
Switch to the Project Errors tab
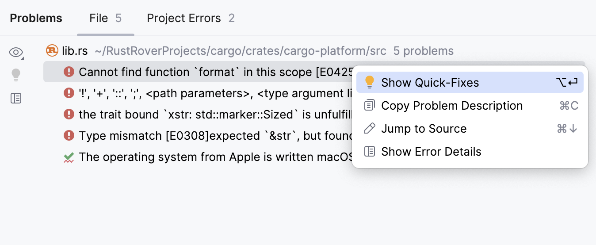(x=191, y=19)
